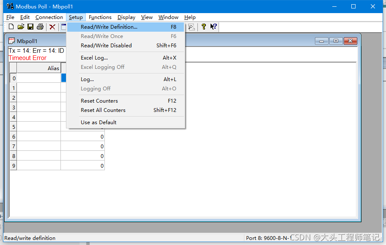Close the Mbpoll1 child window
The image size is (386, 245).
pyautogui.click(x=350, y=41)
